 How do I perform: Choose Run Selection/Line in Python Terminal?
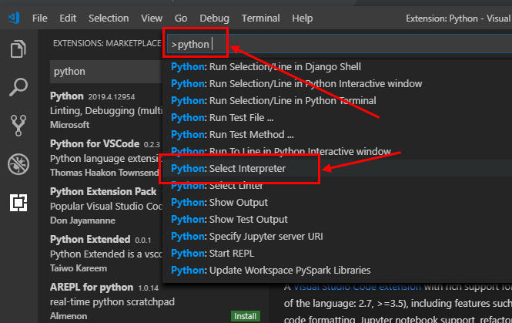point(337,101)
